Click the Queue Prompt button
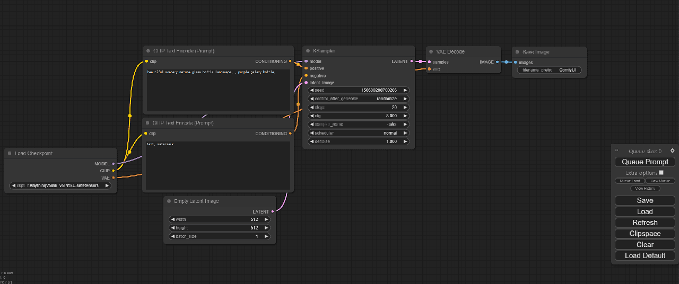The image size is (679, 284). (645, 162)
